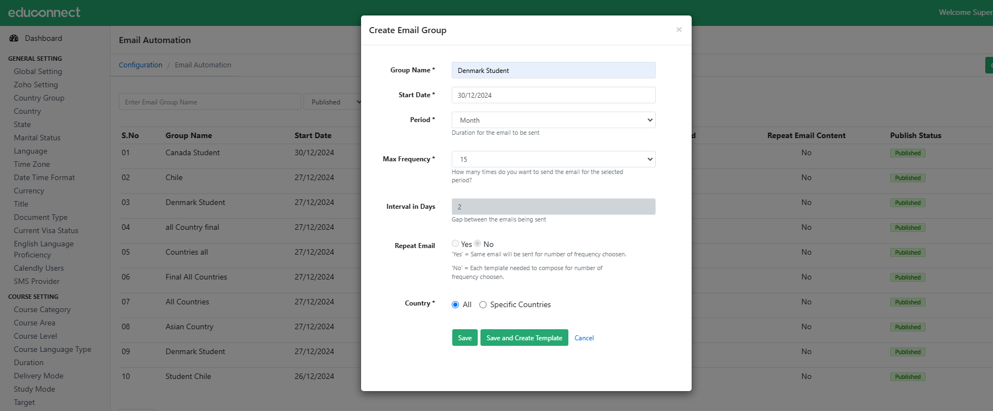Open Zoho Setting menu item

point(35,85)
